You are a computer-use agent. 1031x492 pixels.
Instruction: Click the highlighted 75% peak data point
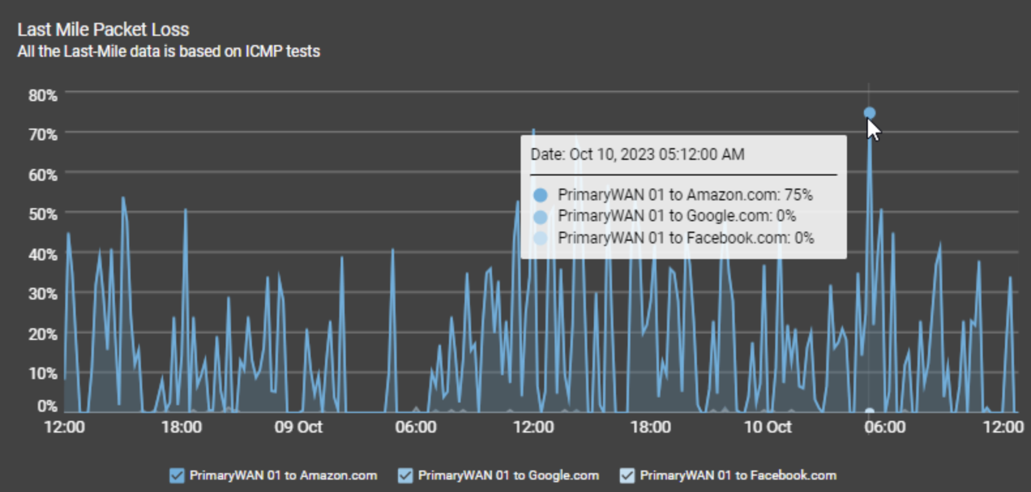pyautogui.click(x=869, y=113)
